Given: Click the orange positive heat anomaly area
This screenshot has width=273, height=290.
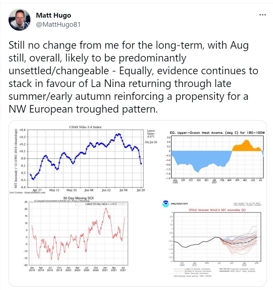Looking at the screenshot, I should click(x=246, y=146).
